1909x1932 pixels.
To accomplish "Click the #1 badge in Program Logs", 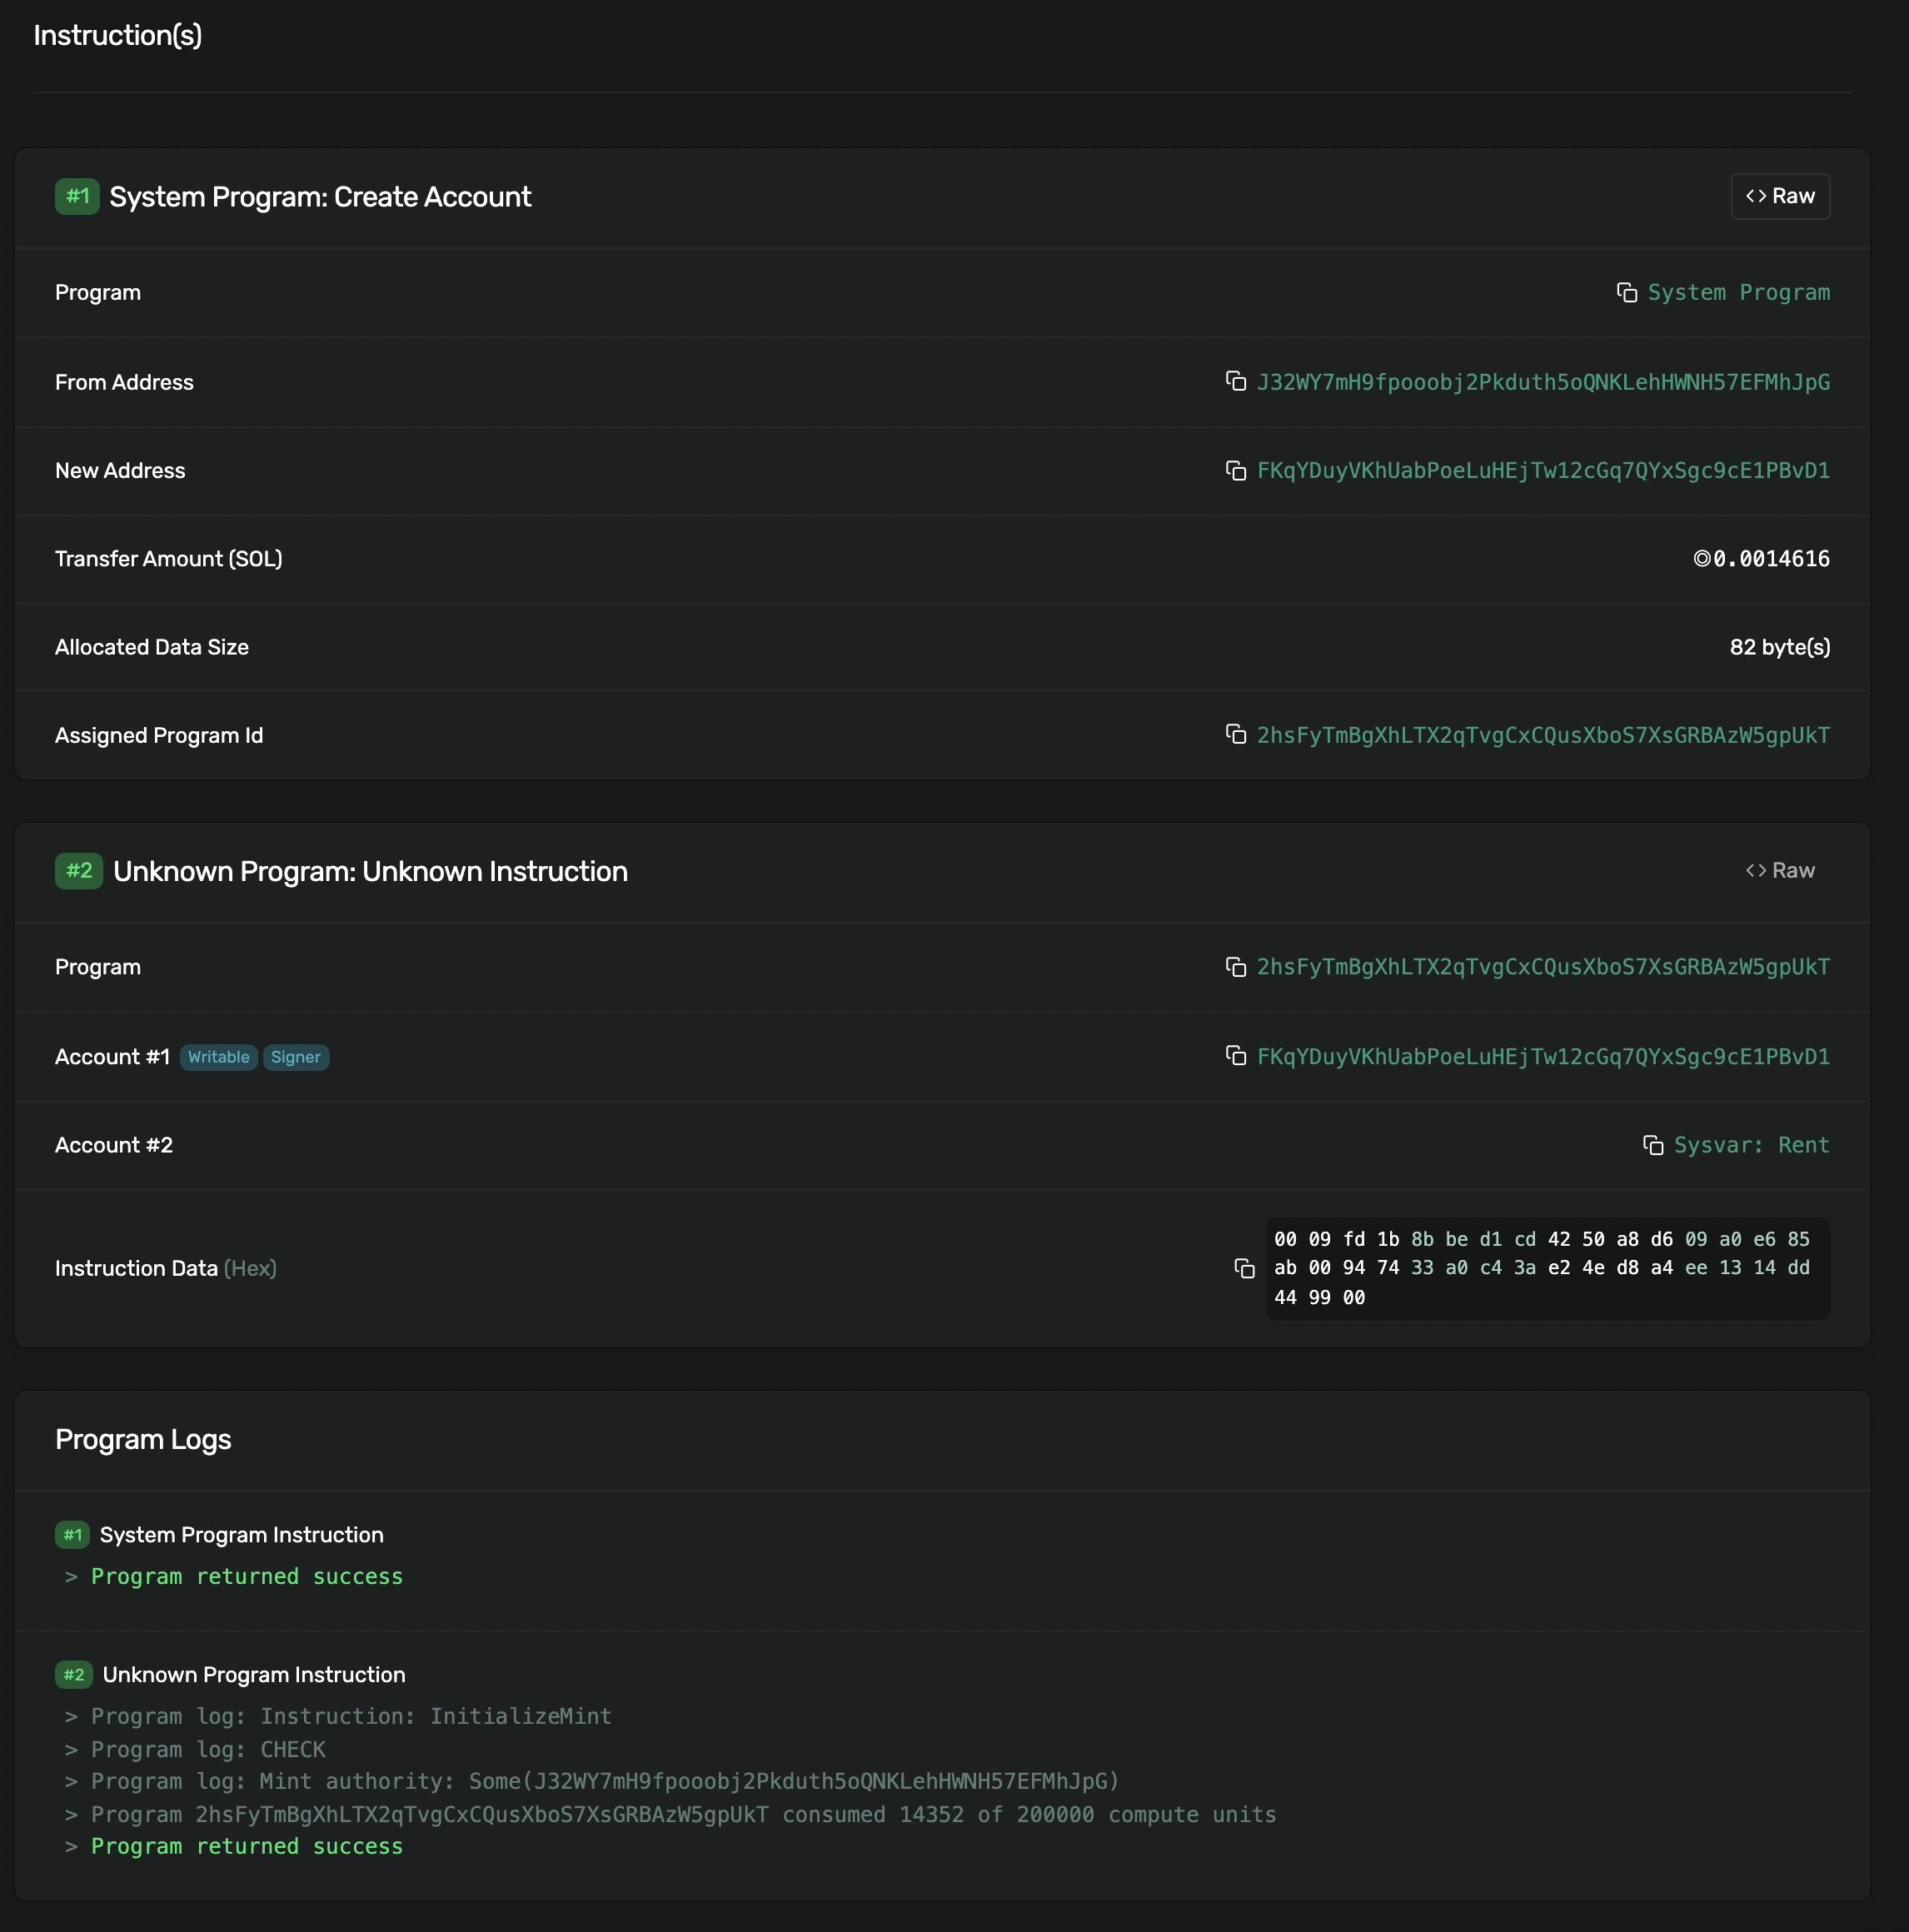I will click(71, 1535).
